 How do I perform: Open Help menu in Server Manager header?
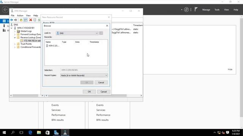(x=236, y=10)
